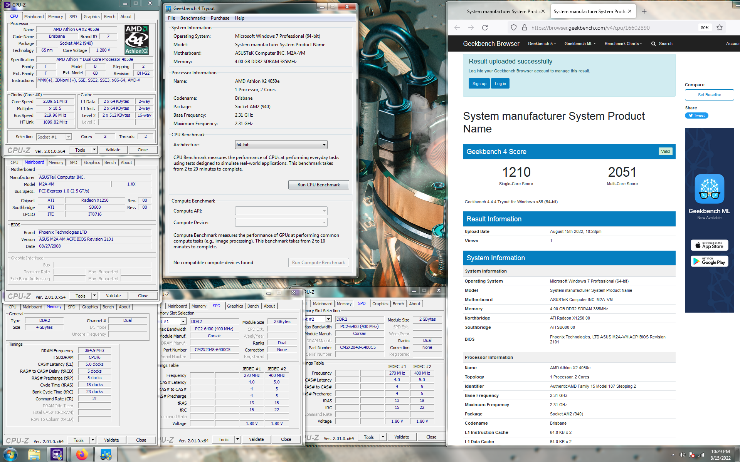Image resolution: width=740 pixels, height=462 pixels.
Task: Open Geekbench ML app icon ad
Action: point(709,189)
